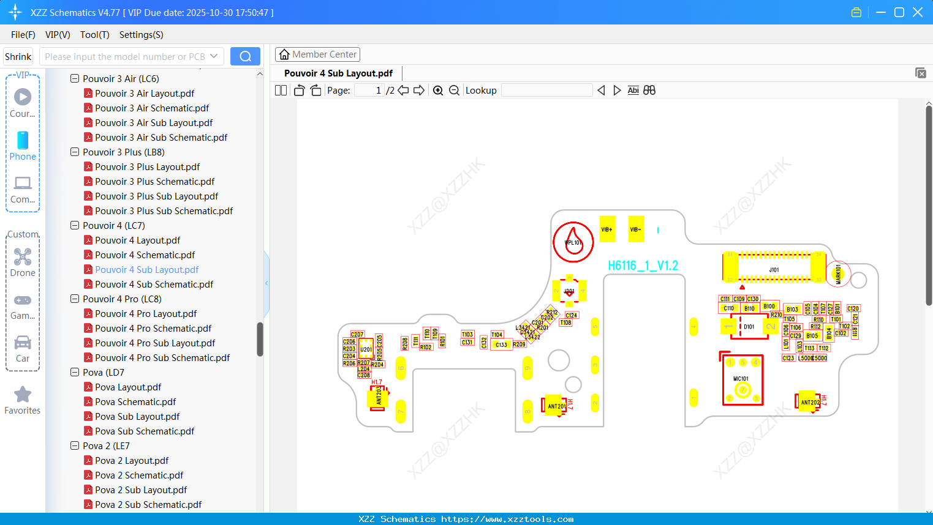
Task: Zoom out of the layout PDF
Action: pyautogui.click(x=453, y=90)
